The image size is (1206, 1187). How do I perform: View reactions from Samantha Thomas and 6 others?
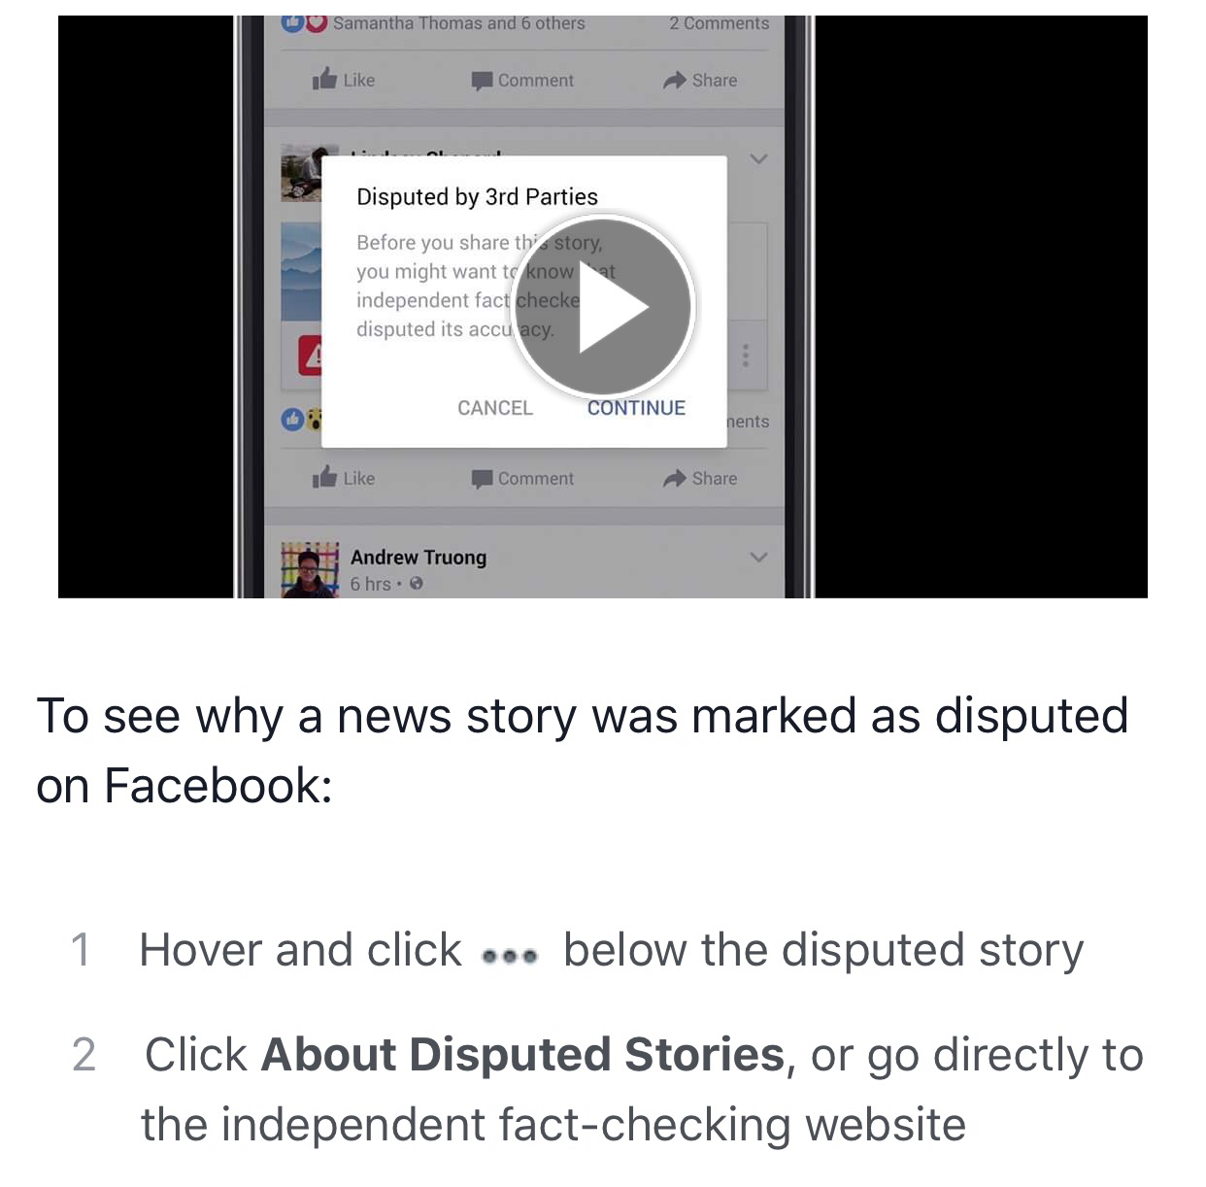(x=458, y=23)
